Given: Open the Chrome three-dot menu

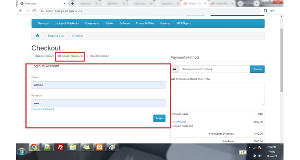Looking at the screenshot, I should (279, 11).
